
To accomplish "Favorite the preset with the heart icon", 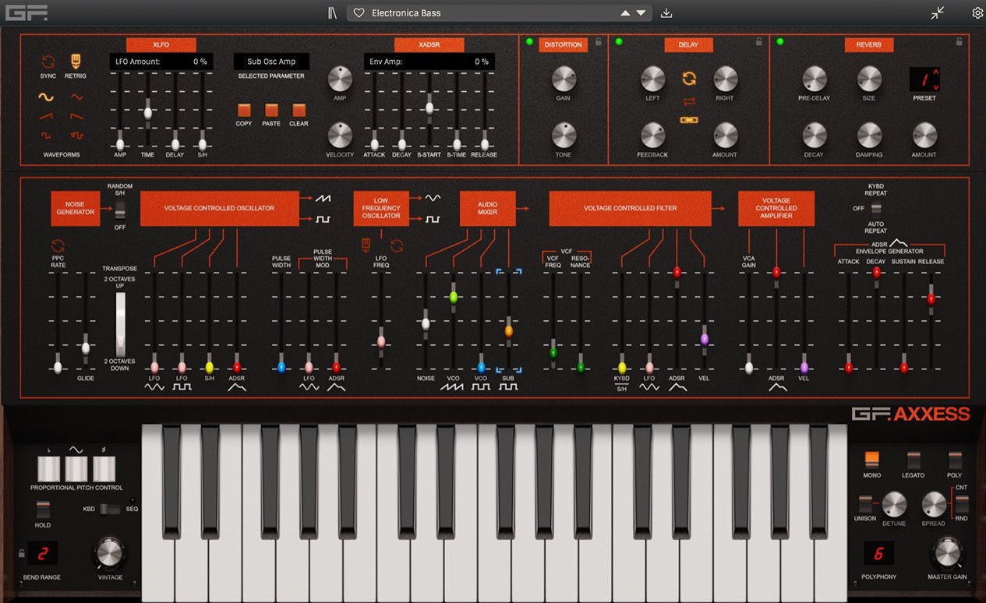I will tap(359, 13).
